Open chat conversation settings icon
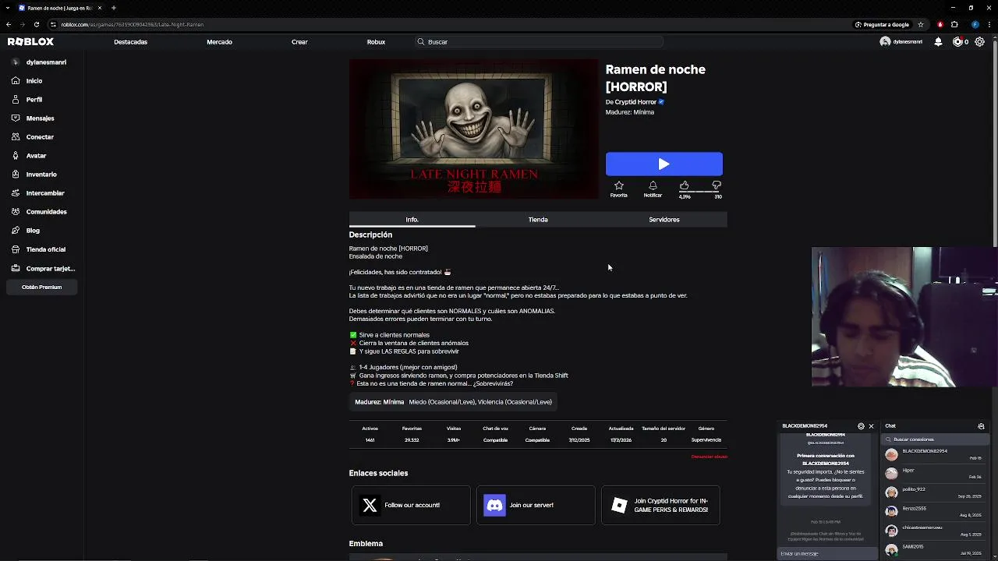This screenshot has height=561, width=998. tap(861, 426)
